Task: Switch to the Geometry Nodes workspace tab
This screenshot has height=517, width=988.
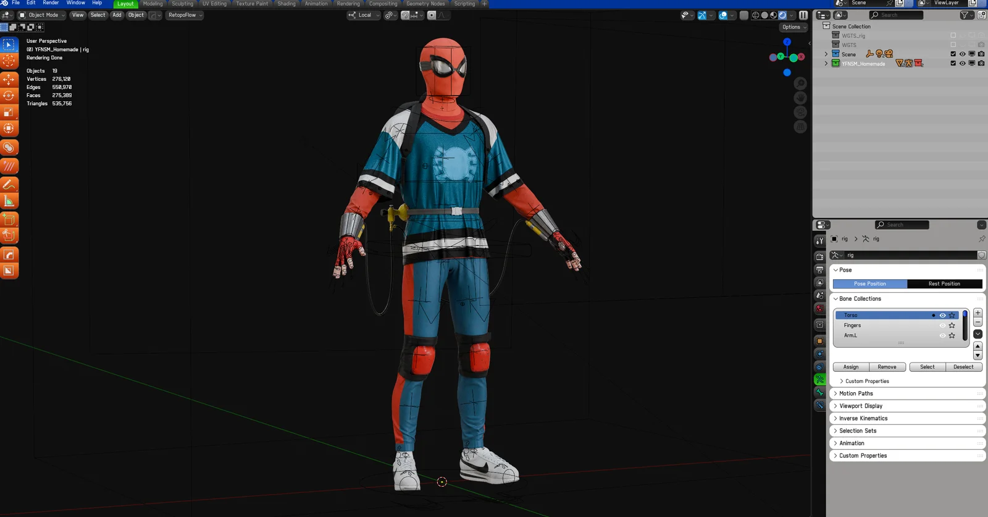Action: pyautogui.click(x=425, y=4)
